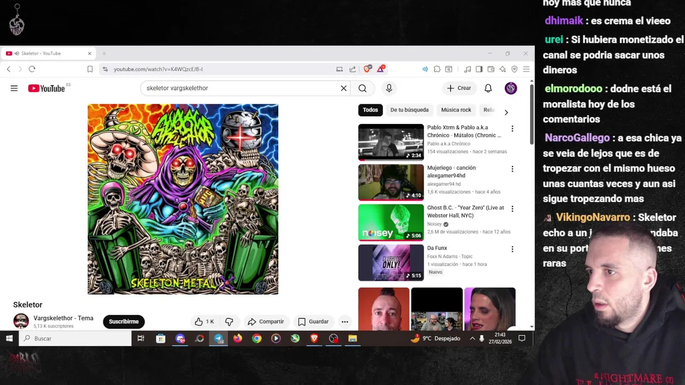Select the De tu búsqueda chip

pyautogui.click(x=409, y=110)
